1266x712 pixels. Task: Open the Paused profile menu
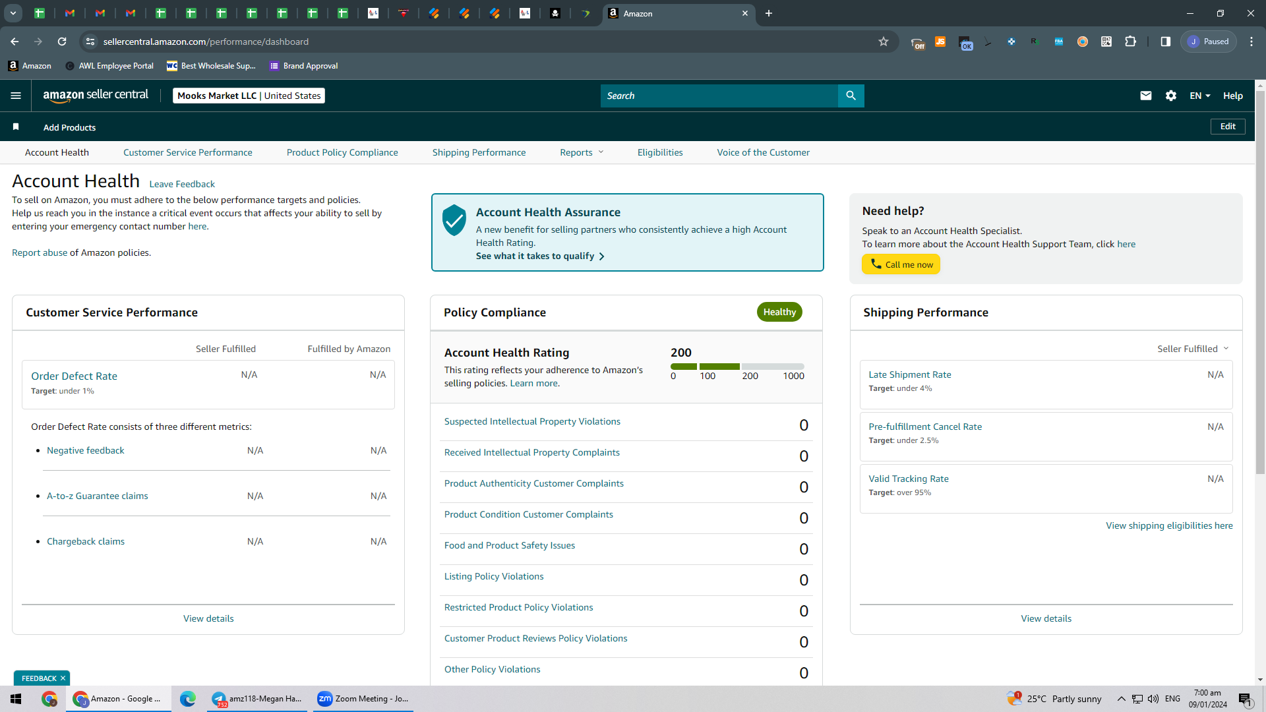(1209, 42)
